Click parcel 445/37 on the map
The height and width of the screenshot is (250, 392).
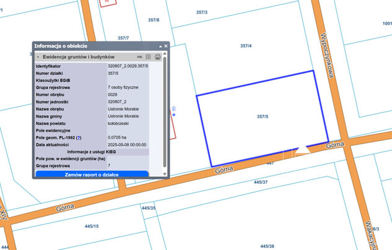click(261, 183)
